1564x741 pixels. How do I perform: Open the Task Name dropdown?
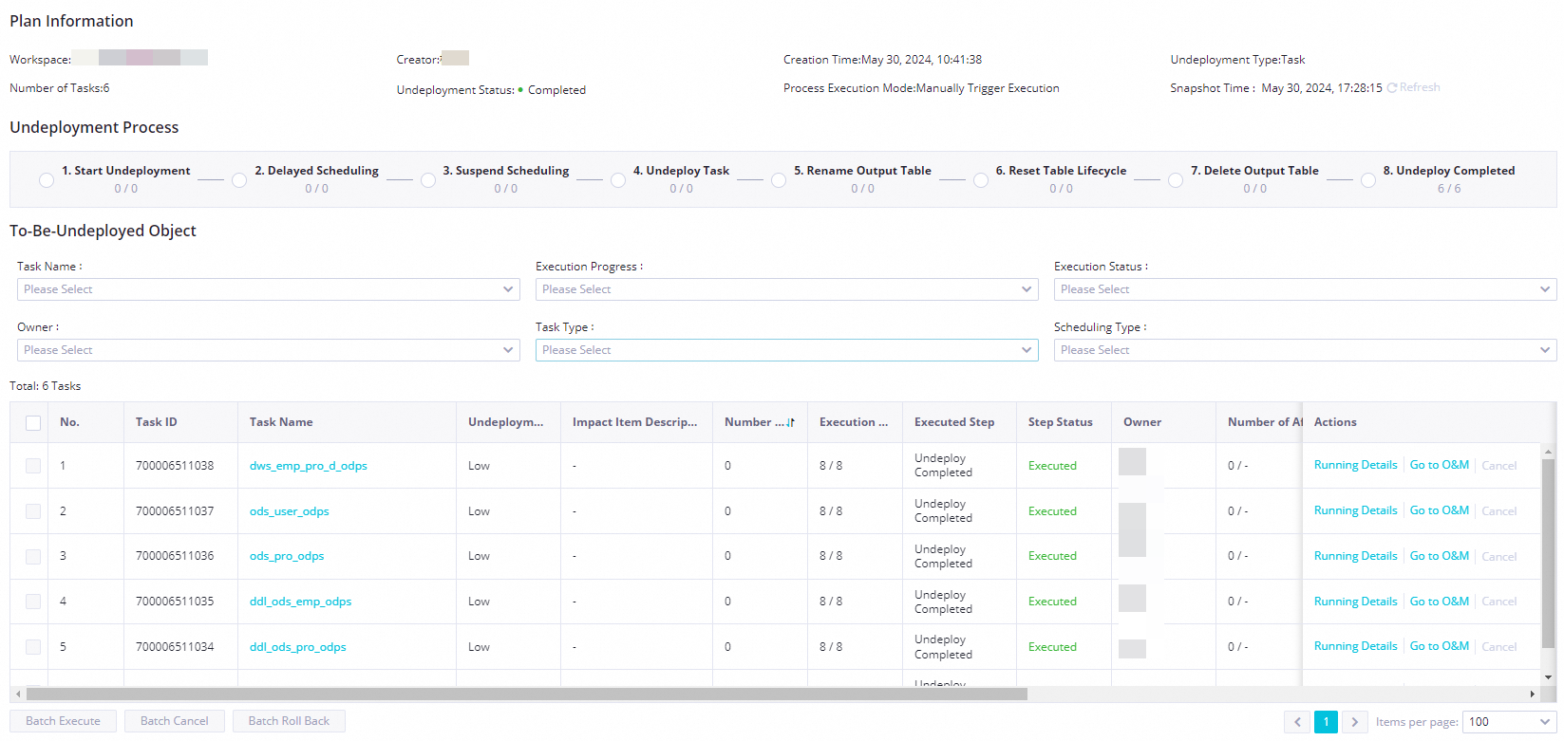pos(269,289)
